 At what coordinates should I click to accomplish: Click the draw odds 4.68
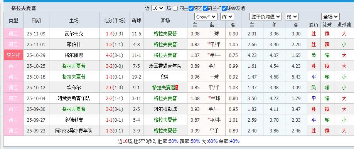274,77
